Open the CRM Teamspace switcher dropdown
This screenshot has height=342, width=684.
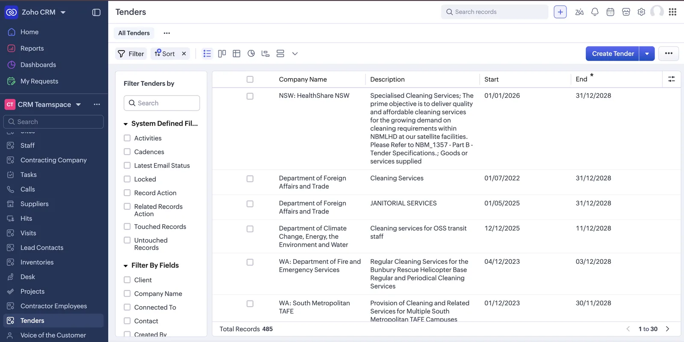[78, 105]
